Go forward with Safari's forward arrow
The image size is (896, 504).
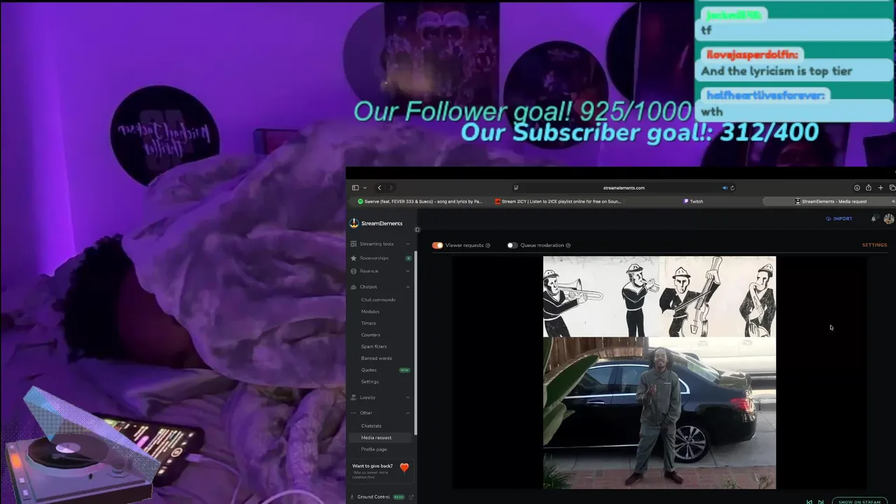[391, 188]
